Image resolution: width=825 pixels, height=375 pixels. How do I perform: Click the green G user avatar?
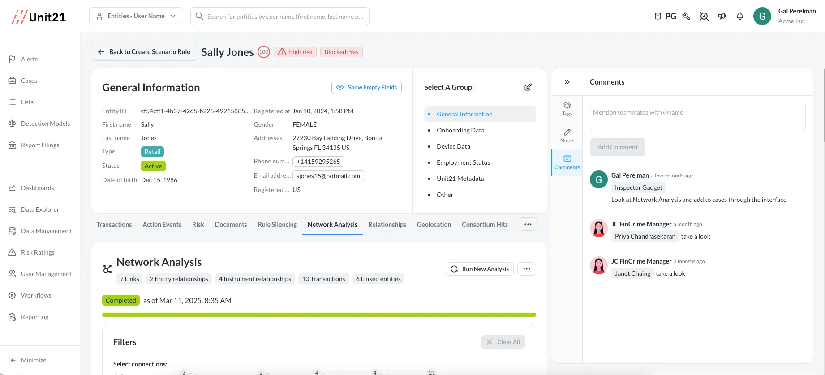pyautogui.click(x=762, y=16)
